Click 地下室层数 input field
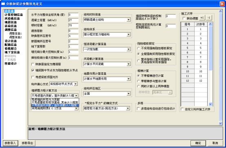 (x=73, y=47)
